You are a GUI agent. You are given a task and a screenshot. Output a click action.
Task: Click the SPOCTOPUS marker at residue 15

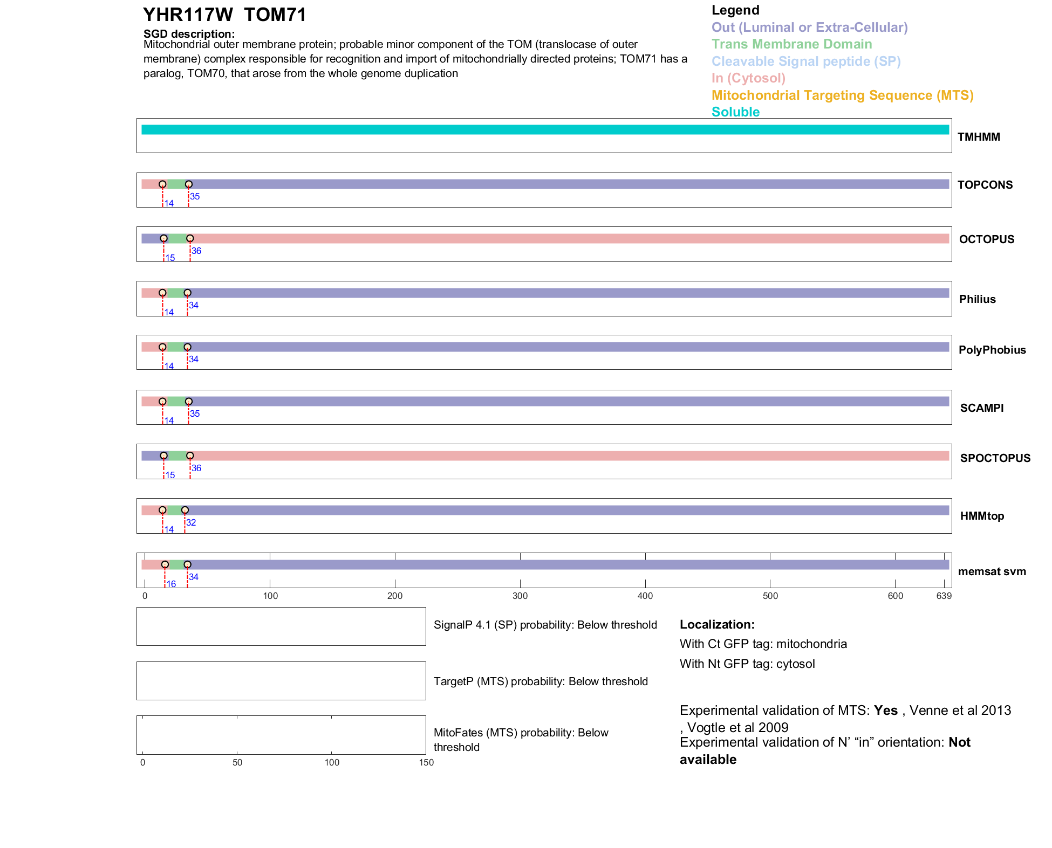tap(164, 456)
